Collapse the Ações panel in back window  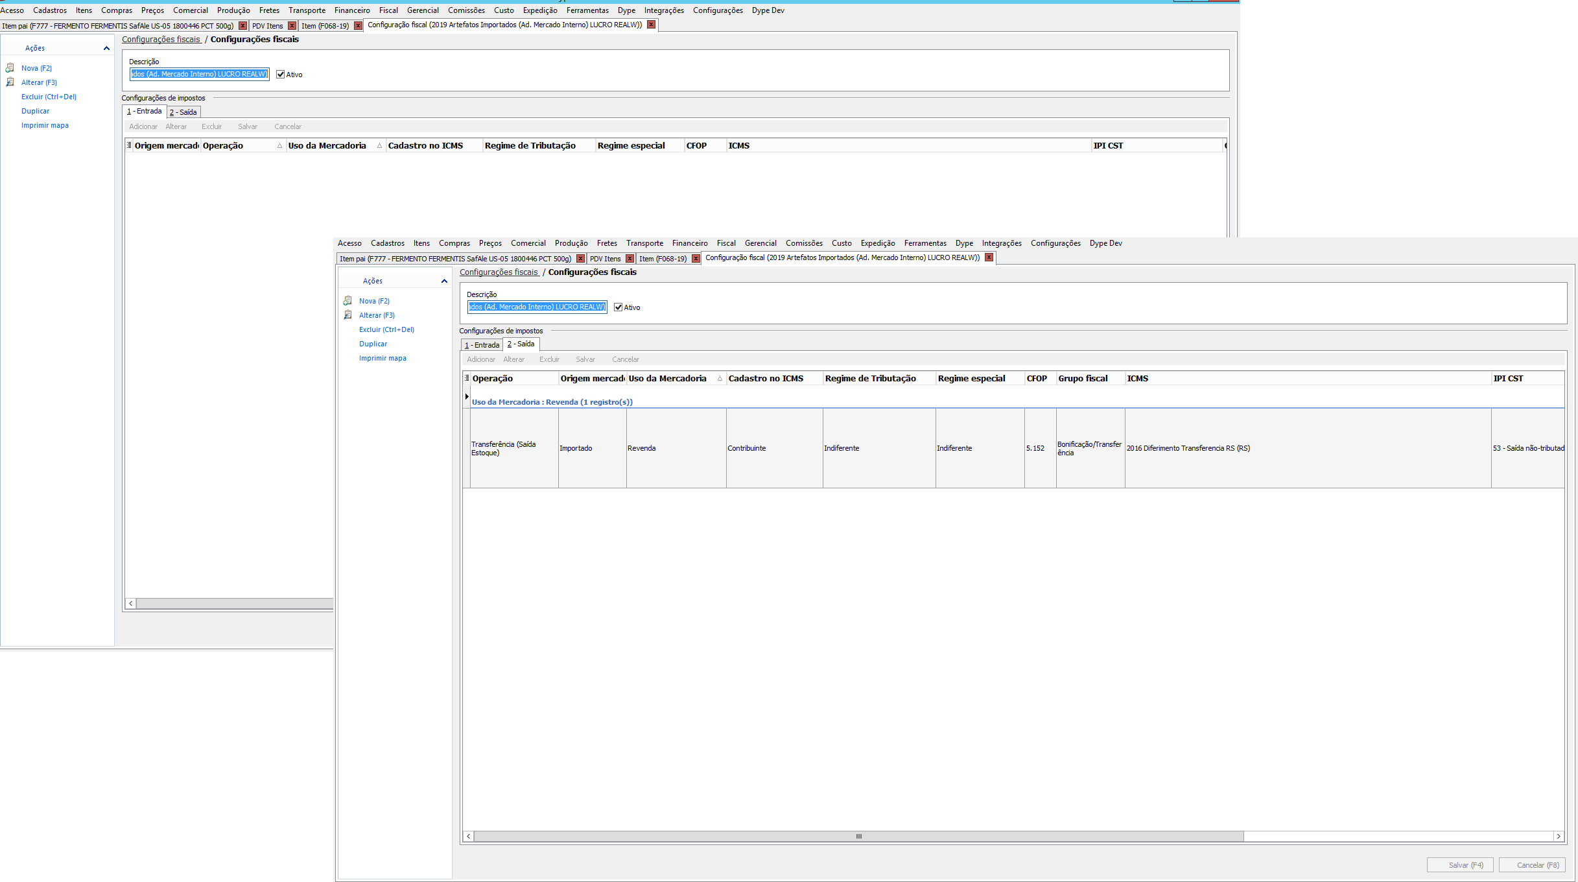[107, 48]
